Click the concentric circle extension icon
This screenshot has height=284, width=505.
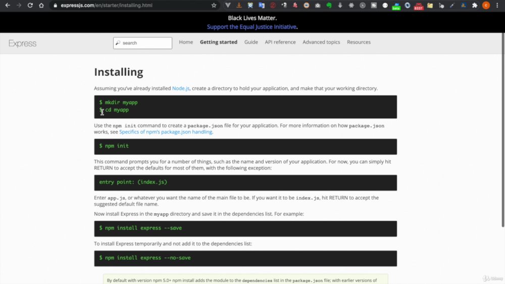click(x=363, y=5)
